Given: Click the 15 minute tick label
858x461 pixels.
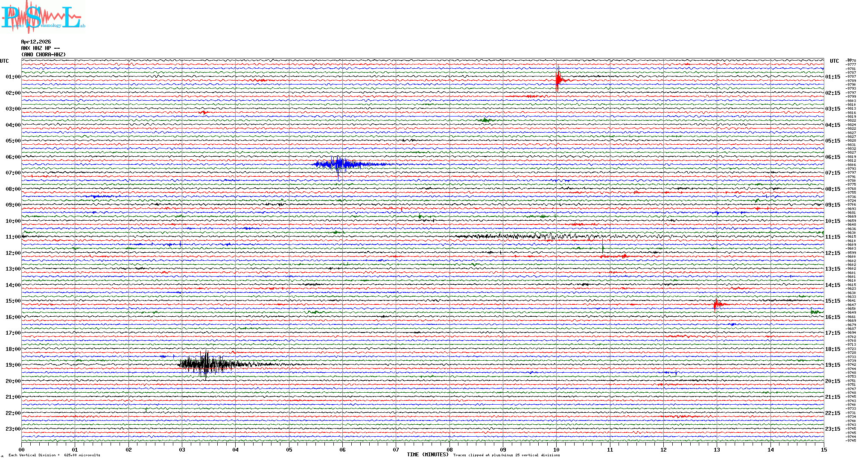Looking at the screenshot, I should (823, 449).
